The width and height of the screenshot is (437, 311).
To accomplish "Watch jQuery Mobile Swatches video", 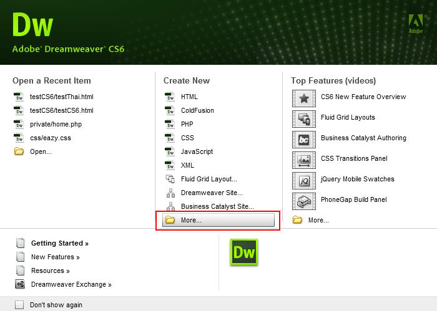I will pos(357,179).
